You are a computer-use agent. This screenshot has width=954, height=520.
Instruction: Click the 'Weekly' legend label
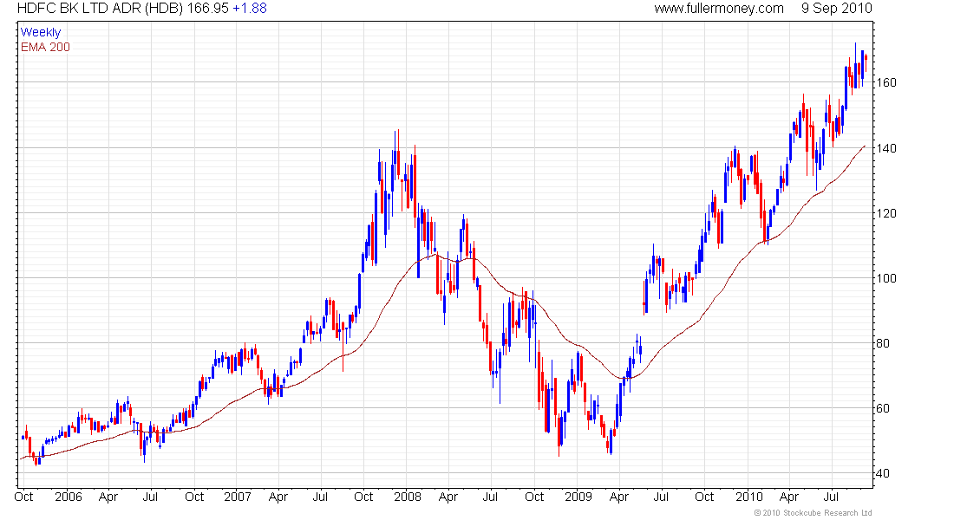point(41,32)
